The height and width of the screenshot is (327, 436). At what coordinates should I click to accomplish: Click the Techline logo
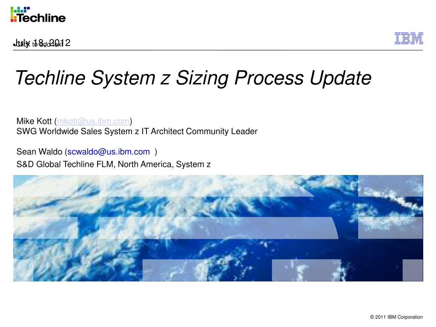(x=38, y=15)
